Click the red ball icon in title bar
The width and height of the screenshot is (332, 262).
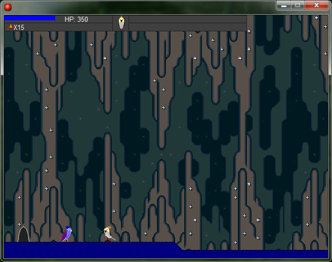[x=8, y=7]
